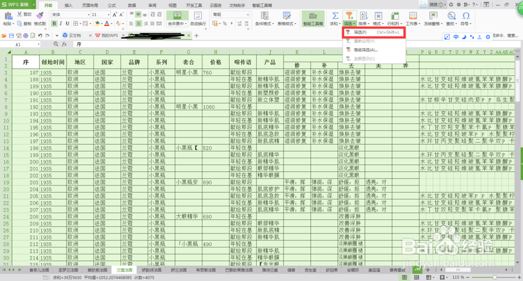
Task: Click the open folder icon in quick access bar
Action: pyautogui.click(x=4, y=36)
